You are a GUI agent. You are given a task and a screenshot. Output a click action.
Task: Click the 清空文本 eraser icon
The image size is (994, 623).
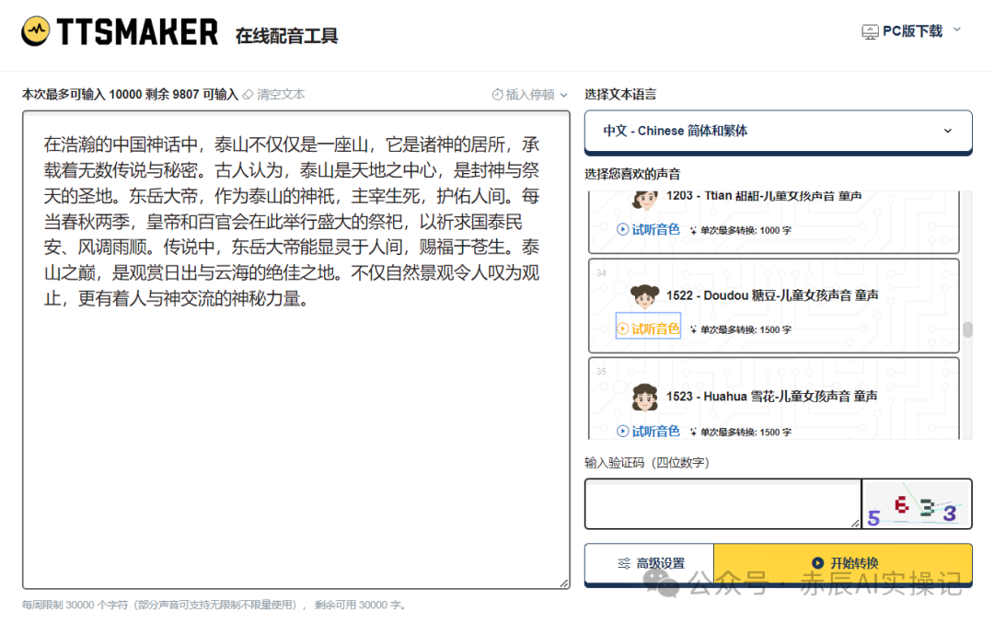[x=248, y=95]
